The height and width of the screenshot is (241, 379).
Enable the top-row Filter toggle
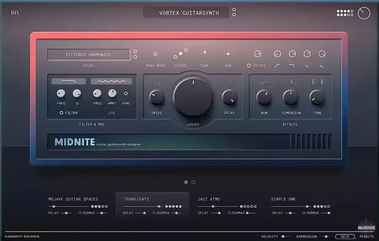click(x=249, y=66)
